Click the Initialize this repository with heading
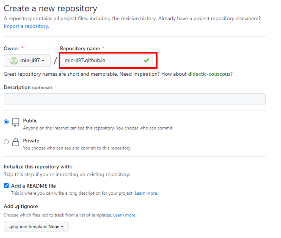The image size is (281, 238). click(38, 167)
